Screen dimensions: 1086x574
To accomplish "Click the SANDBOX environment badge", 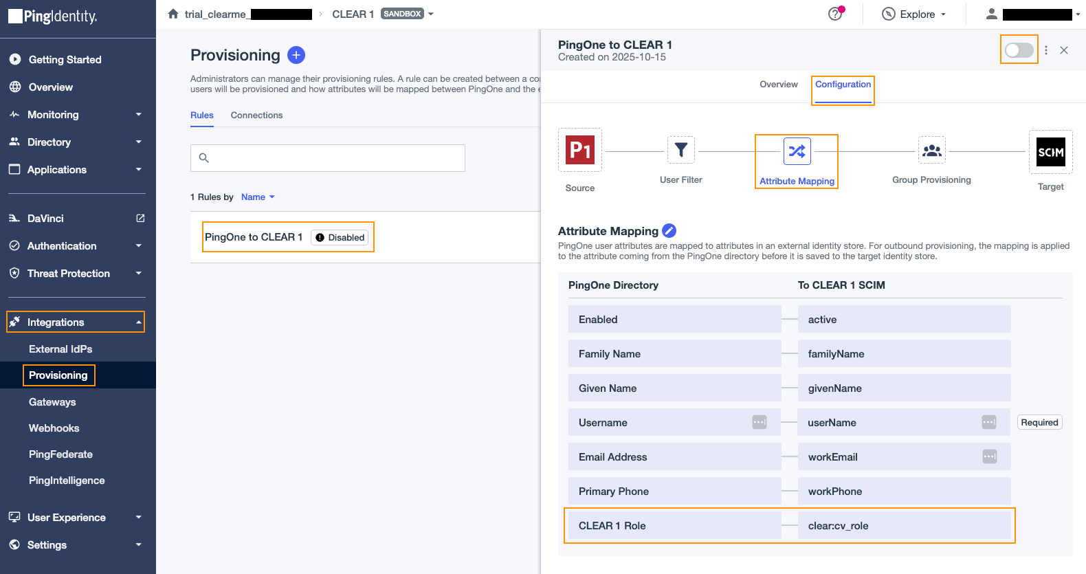I will point(403,14).
